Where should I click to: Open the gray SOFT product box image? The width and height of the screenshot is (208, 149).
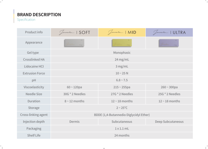tap(75, 43)
